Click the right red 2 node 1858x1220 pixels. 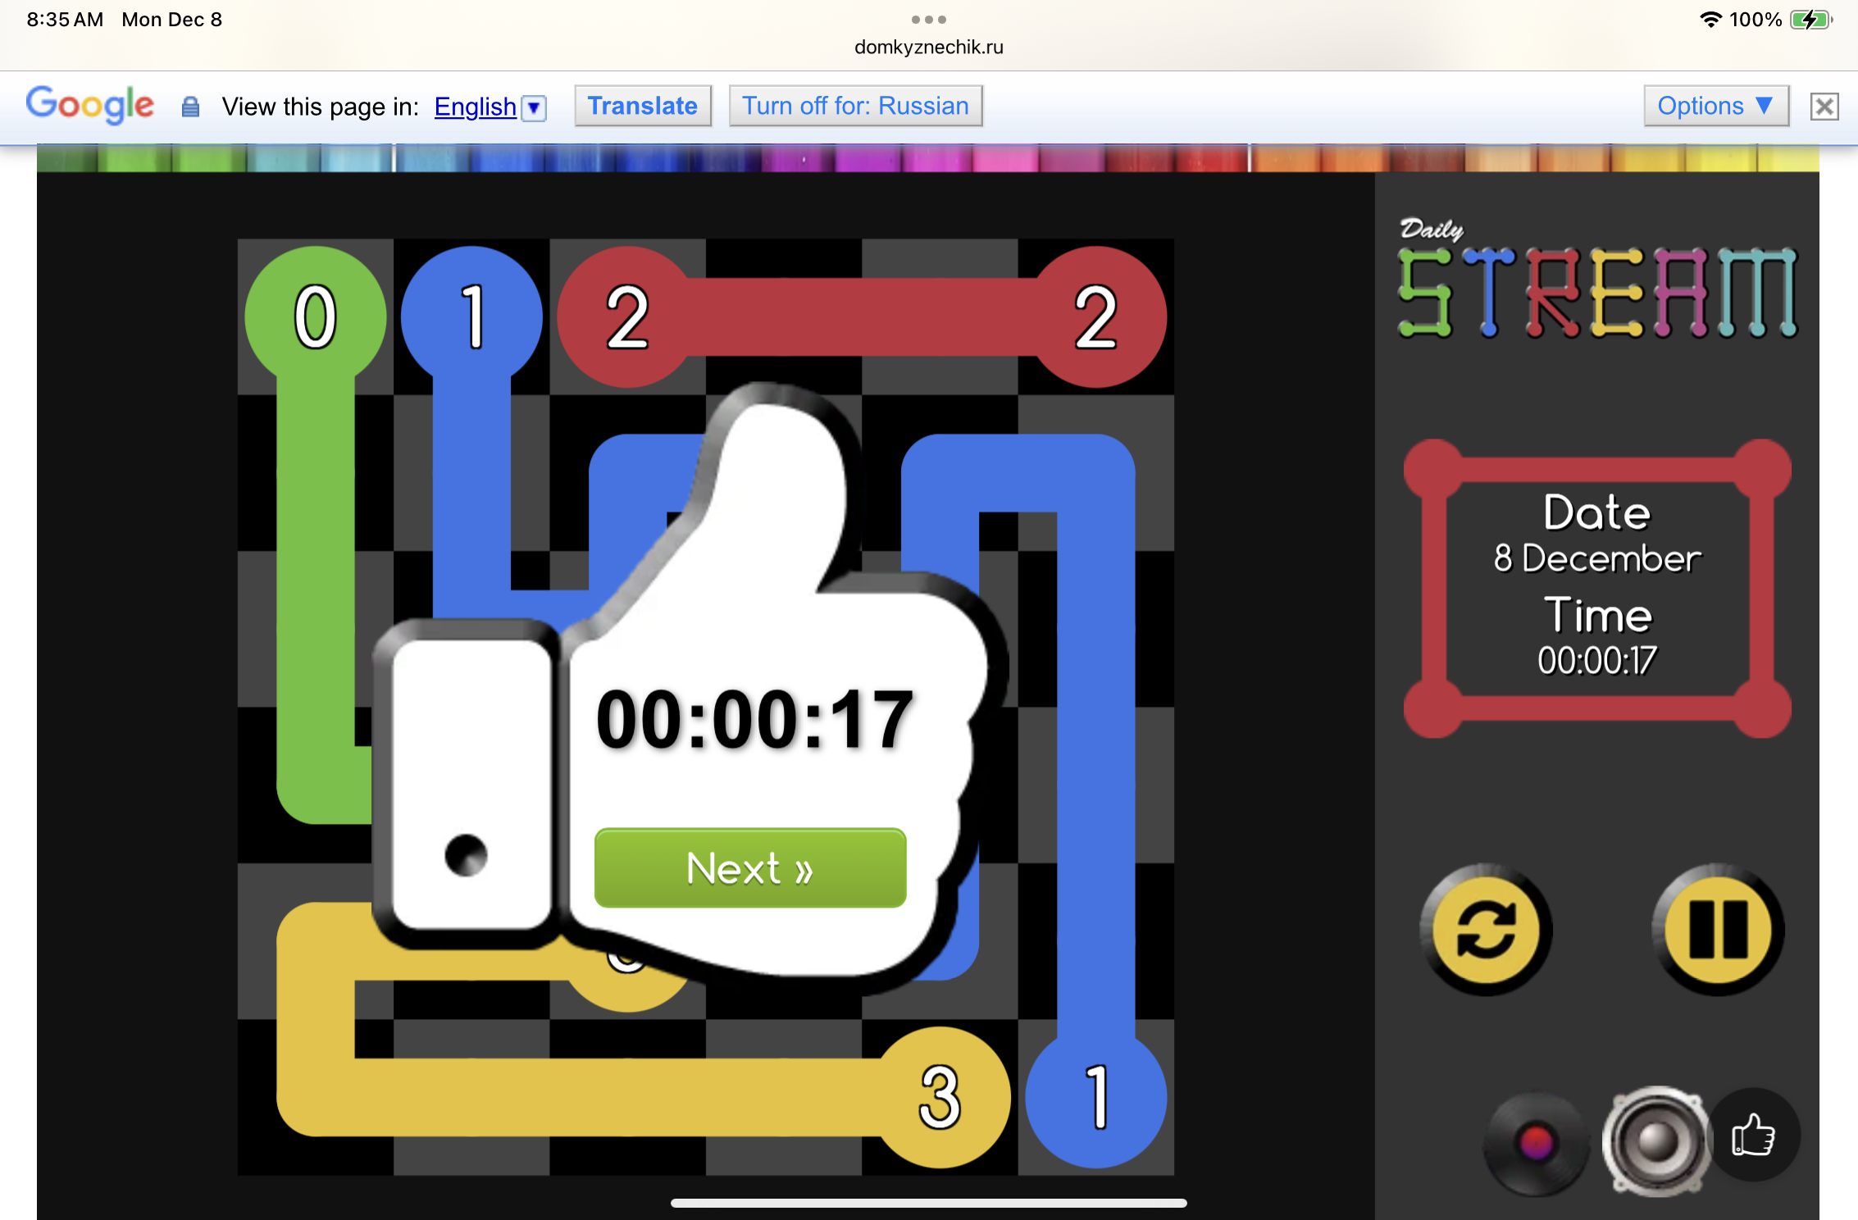point(1095,316)
